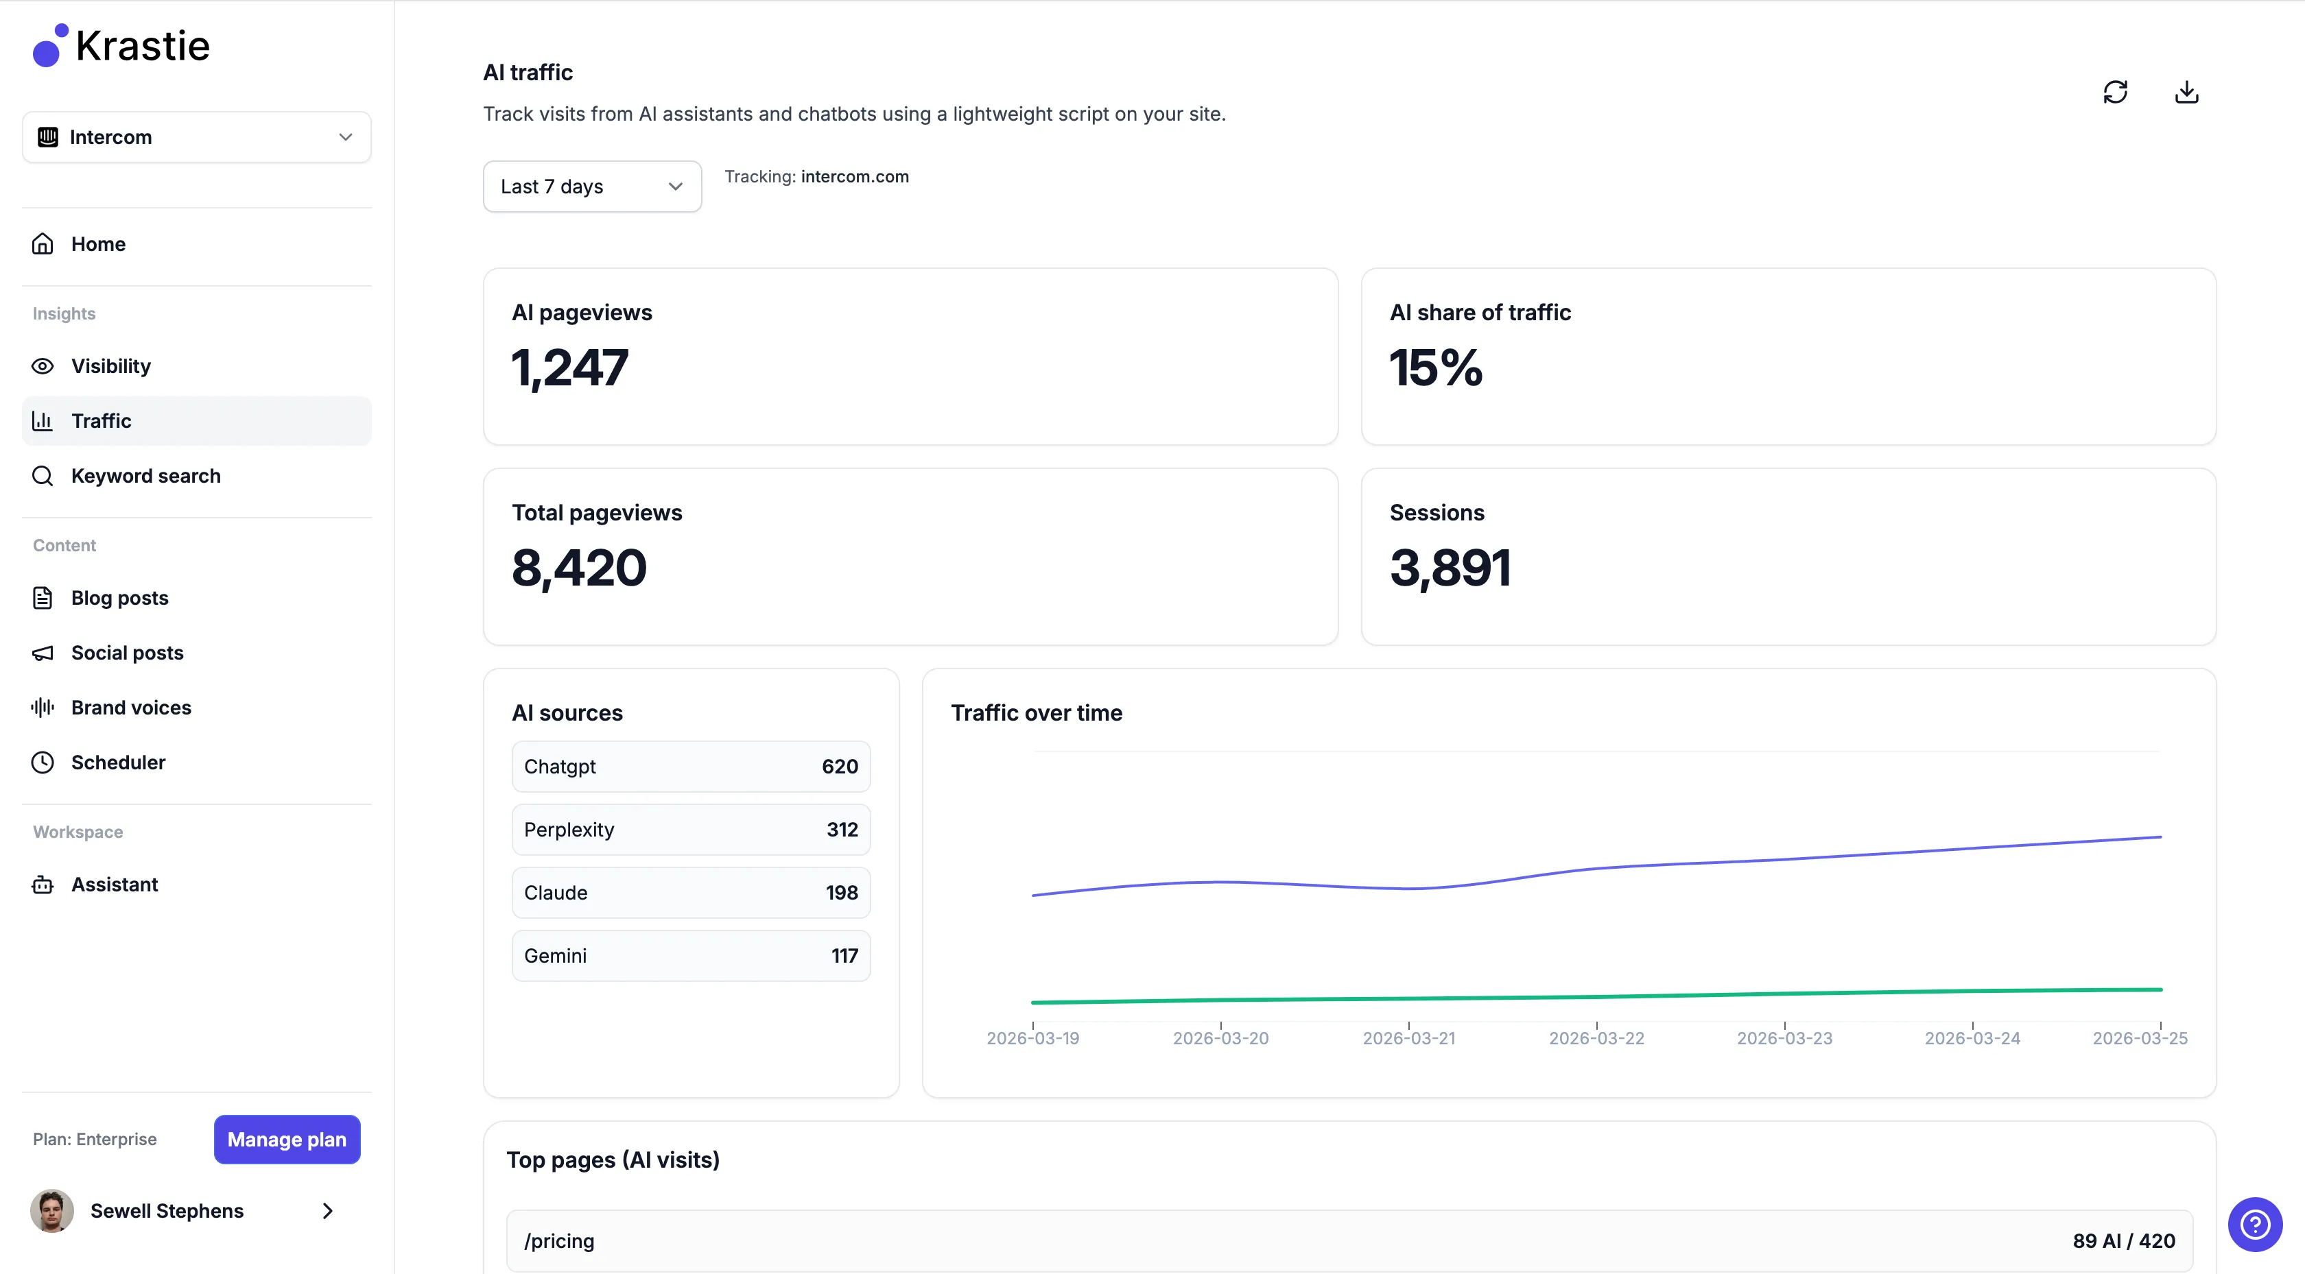Click the refresh data icon
2305x1274 pixels.
coord(2115,92)
